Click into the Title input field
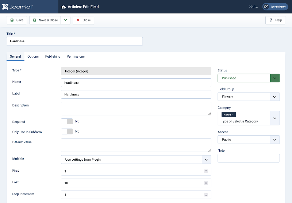This screenshot has width=292, height=203. coord(74,41)
